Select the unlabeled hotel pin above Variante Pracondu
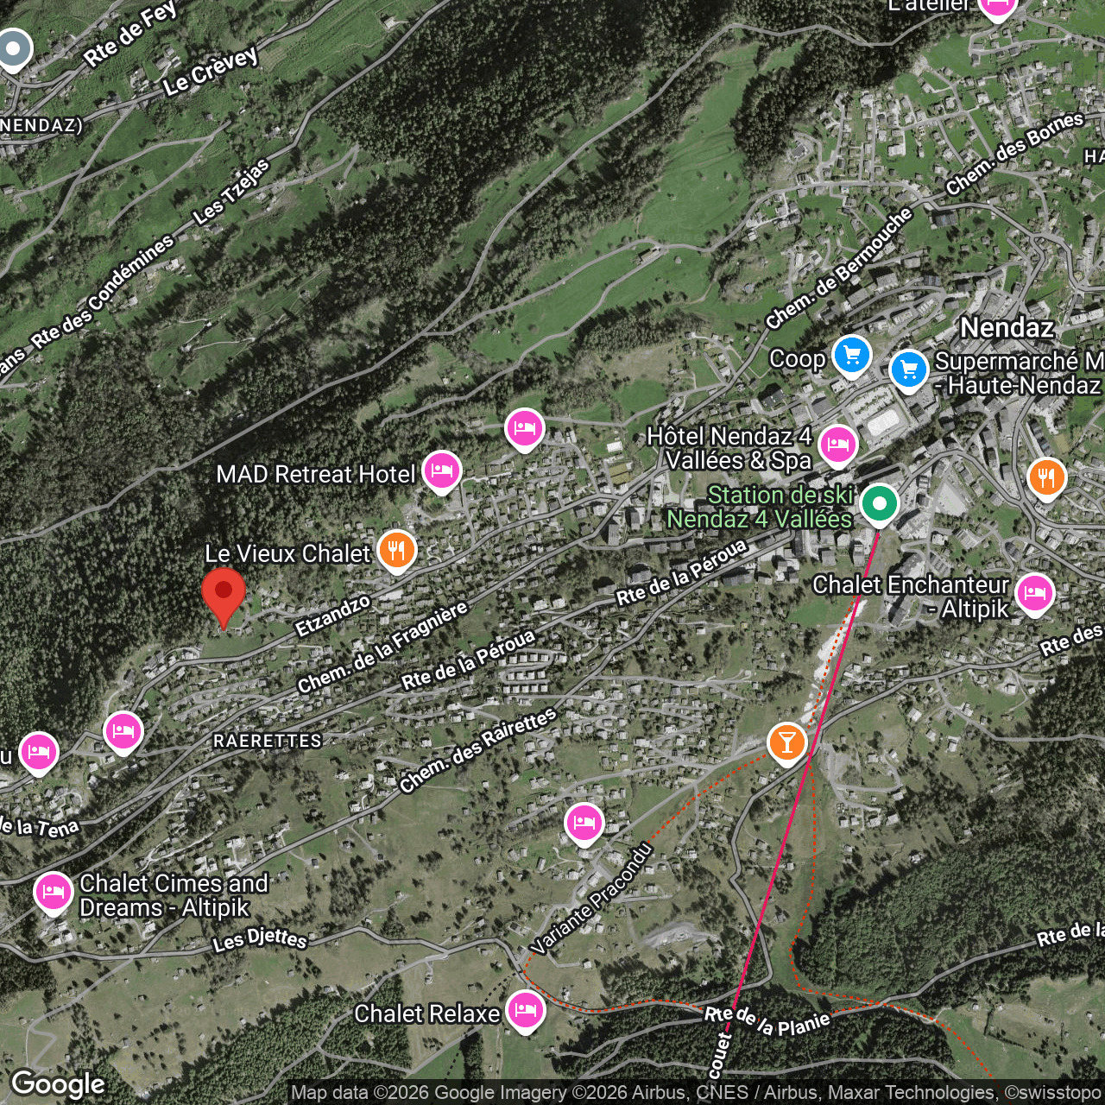This screenshot has height=1105, width=1105. coord(584,823)
